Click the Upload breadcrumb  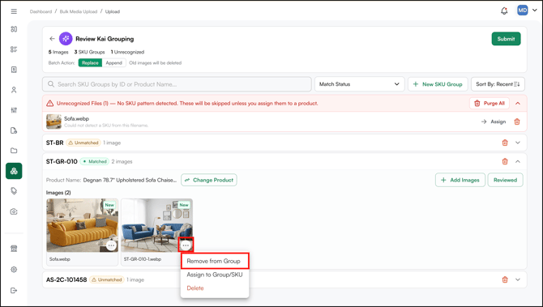pos(113,11)
